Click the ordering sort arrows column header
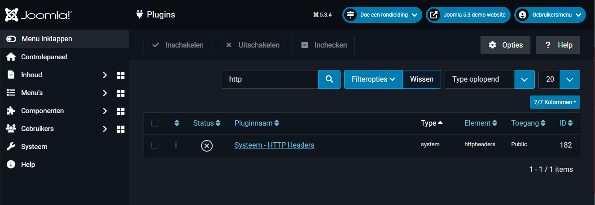Viewport: 595px width, 205px height. click(x=176, y=123)
